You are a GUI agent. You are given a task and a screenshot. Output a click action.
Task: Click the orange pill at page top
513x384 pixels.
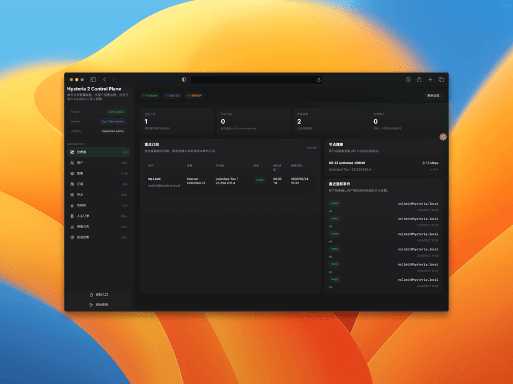(x=195, y=96)
